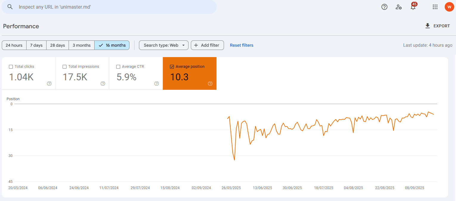Open the account profile avatar
Viewport: 456px width, 201px height.
click(449, 7)
